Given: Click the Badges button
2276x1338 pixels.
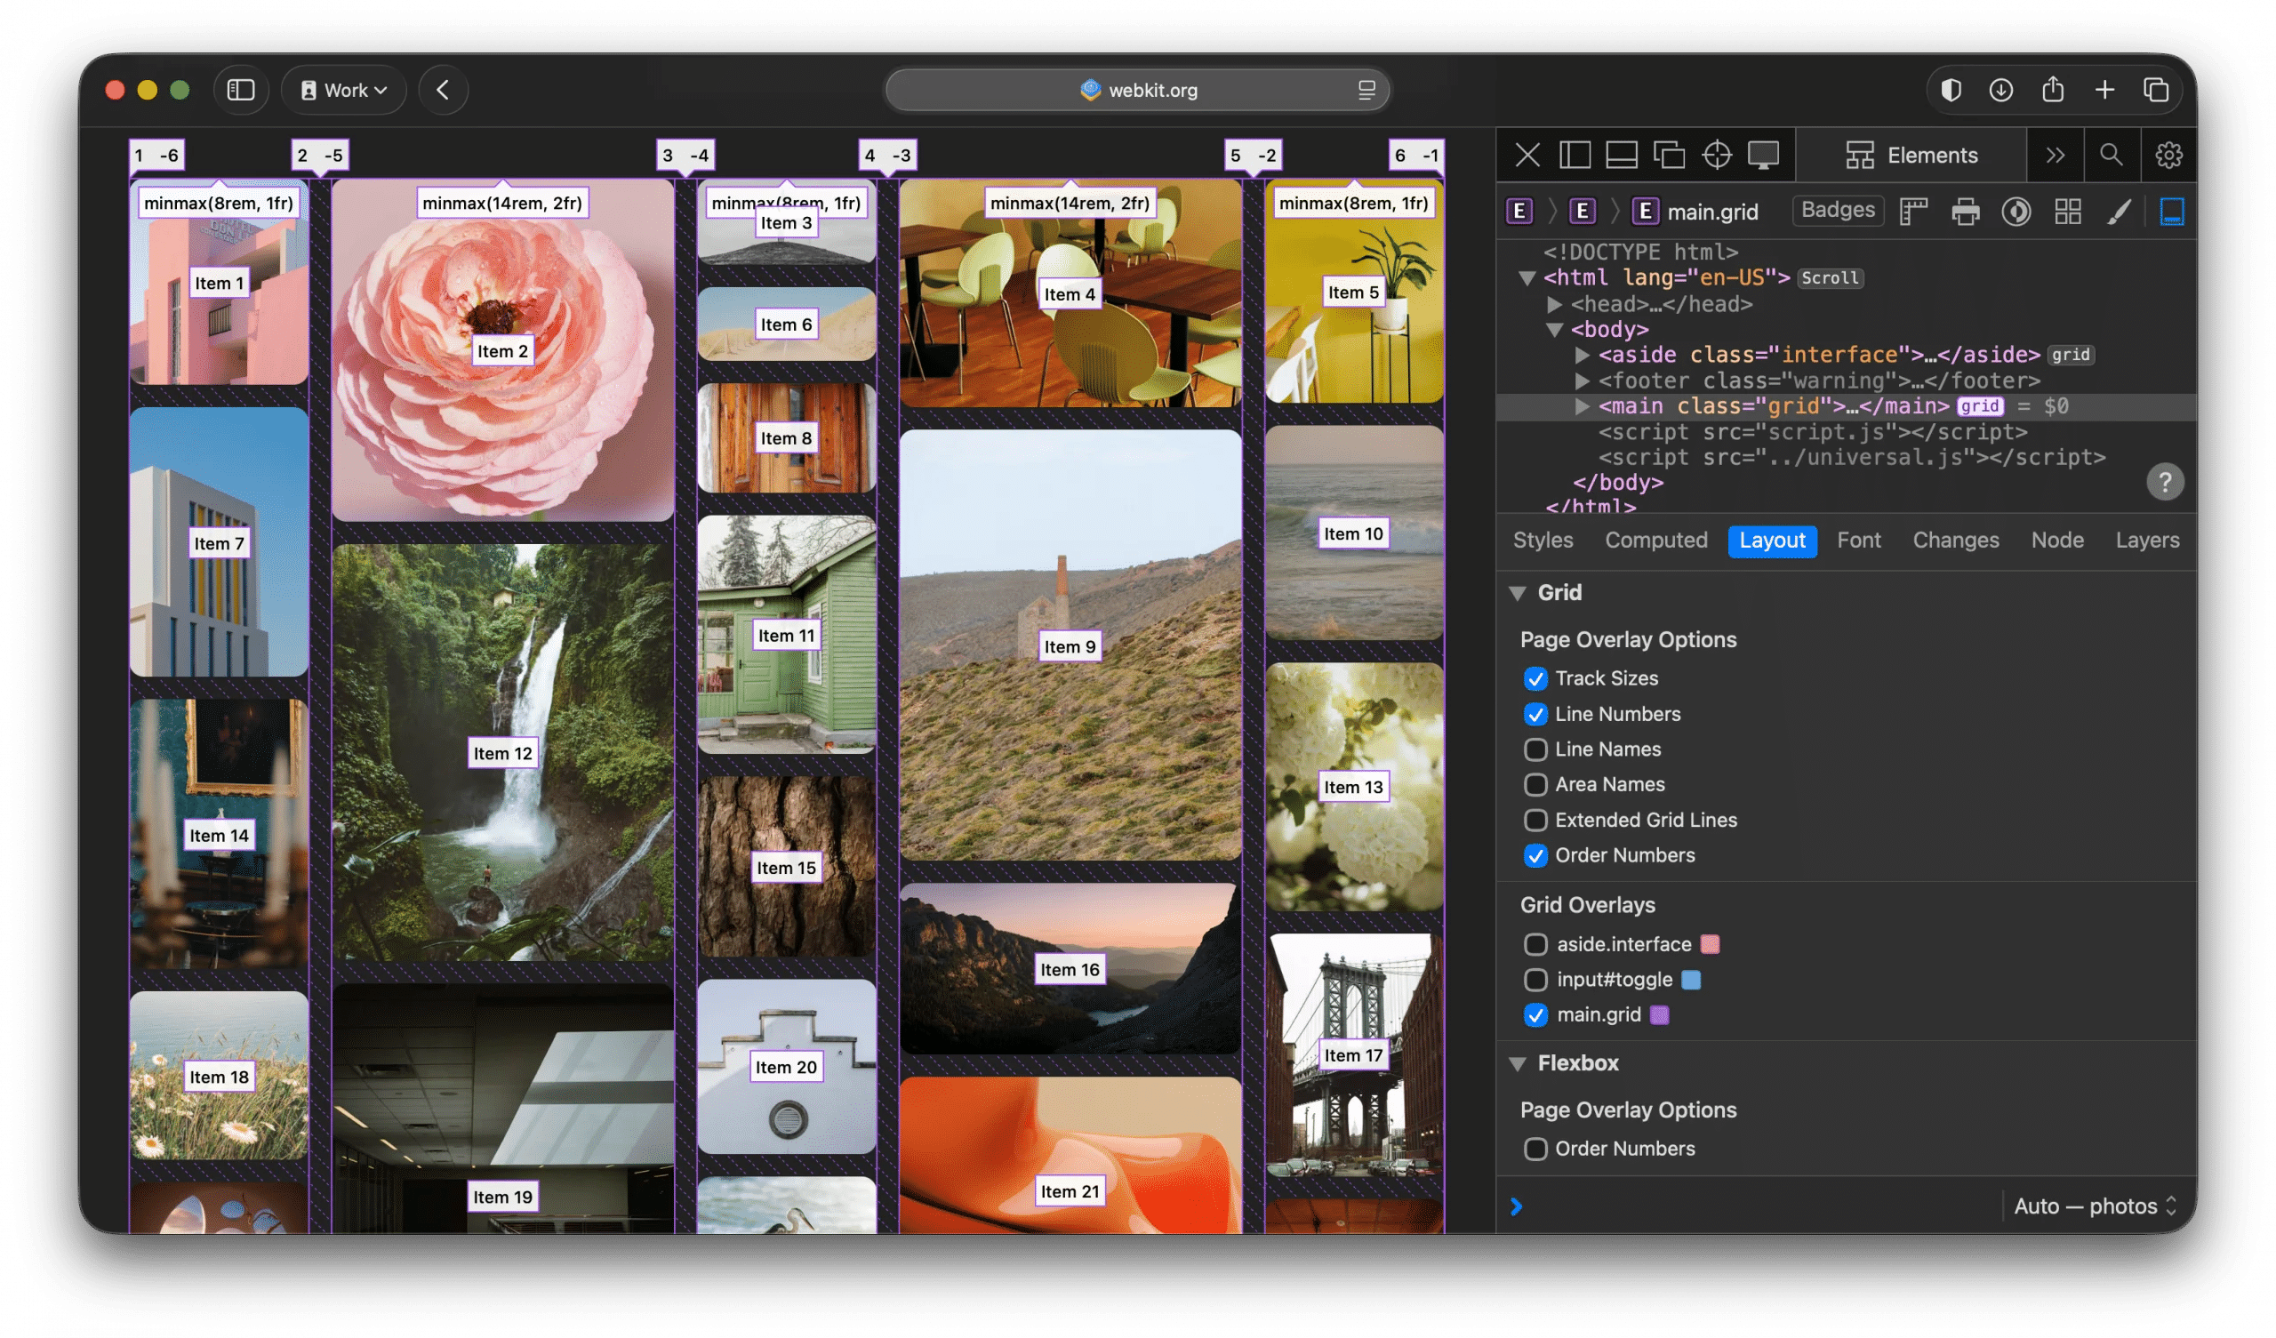Looking at the screenshot, I should click(1837, 211).
